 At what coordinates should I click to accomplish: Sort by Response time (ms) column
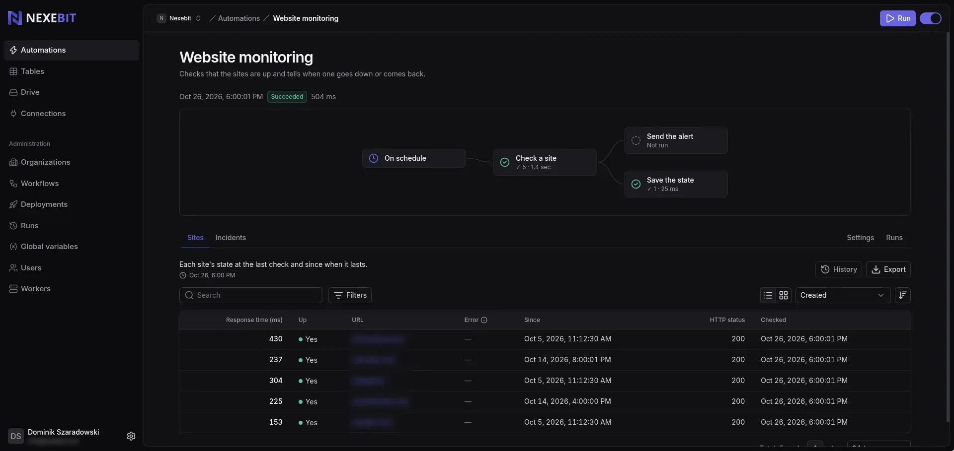pos(254,320)
